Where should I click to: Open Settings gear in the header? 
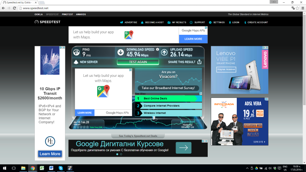pyautogui.click(x=216, y=23)
